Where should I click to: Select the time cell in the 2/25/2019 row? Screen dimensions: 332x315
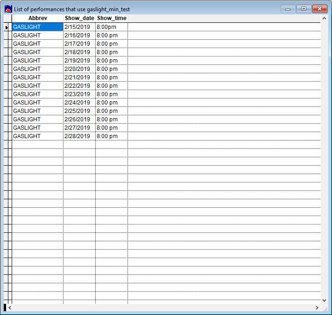pyautogui.click(x=112, y=111)
